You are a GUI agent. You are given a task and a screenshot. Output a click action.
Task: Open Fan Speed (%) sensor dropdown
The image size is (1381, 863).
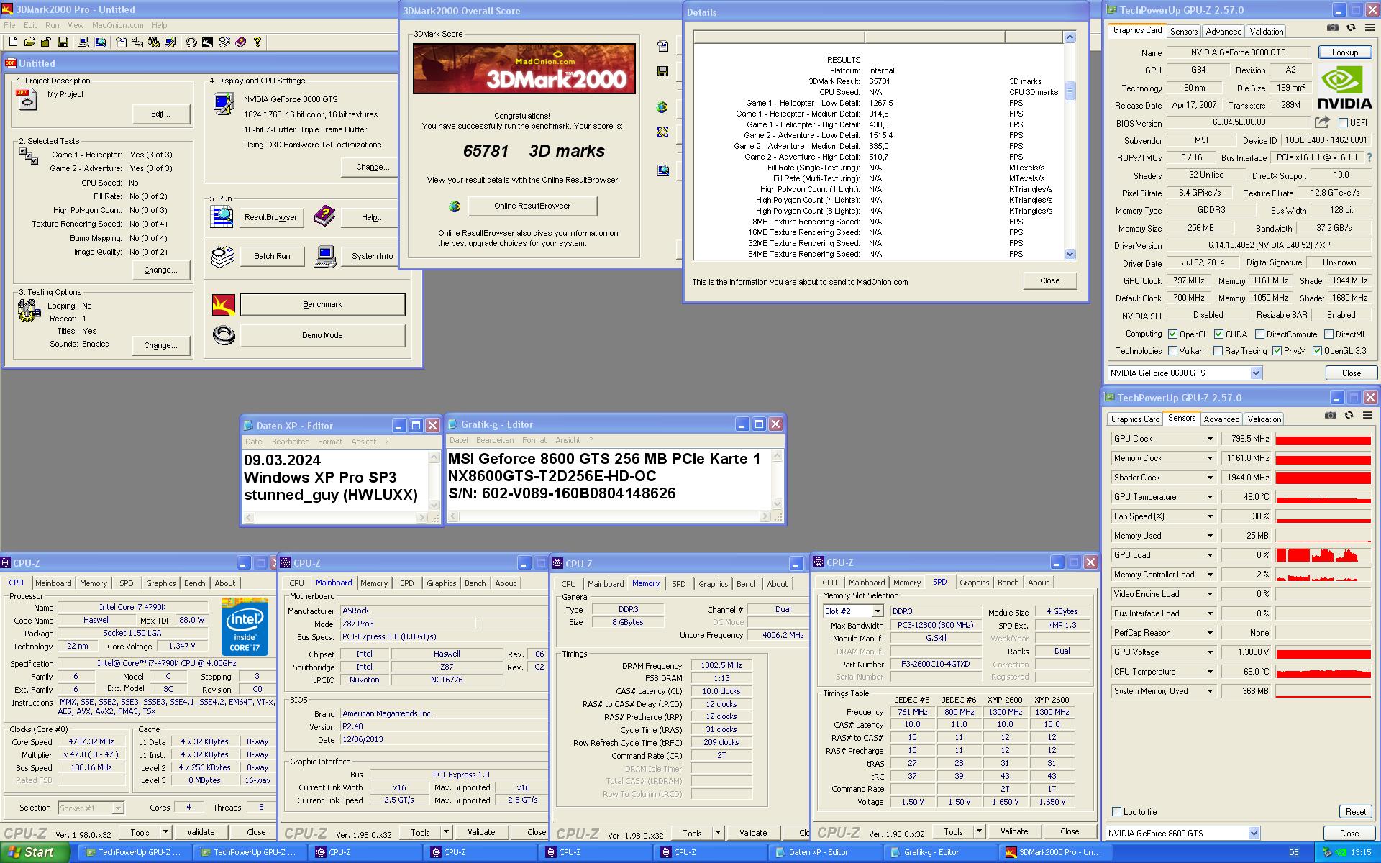[x=1210, y=516]
